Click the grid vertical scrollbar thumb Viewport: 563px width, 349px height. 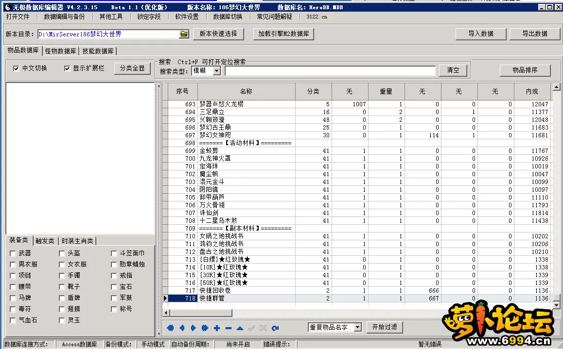tap(556, 298)
